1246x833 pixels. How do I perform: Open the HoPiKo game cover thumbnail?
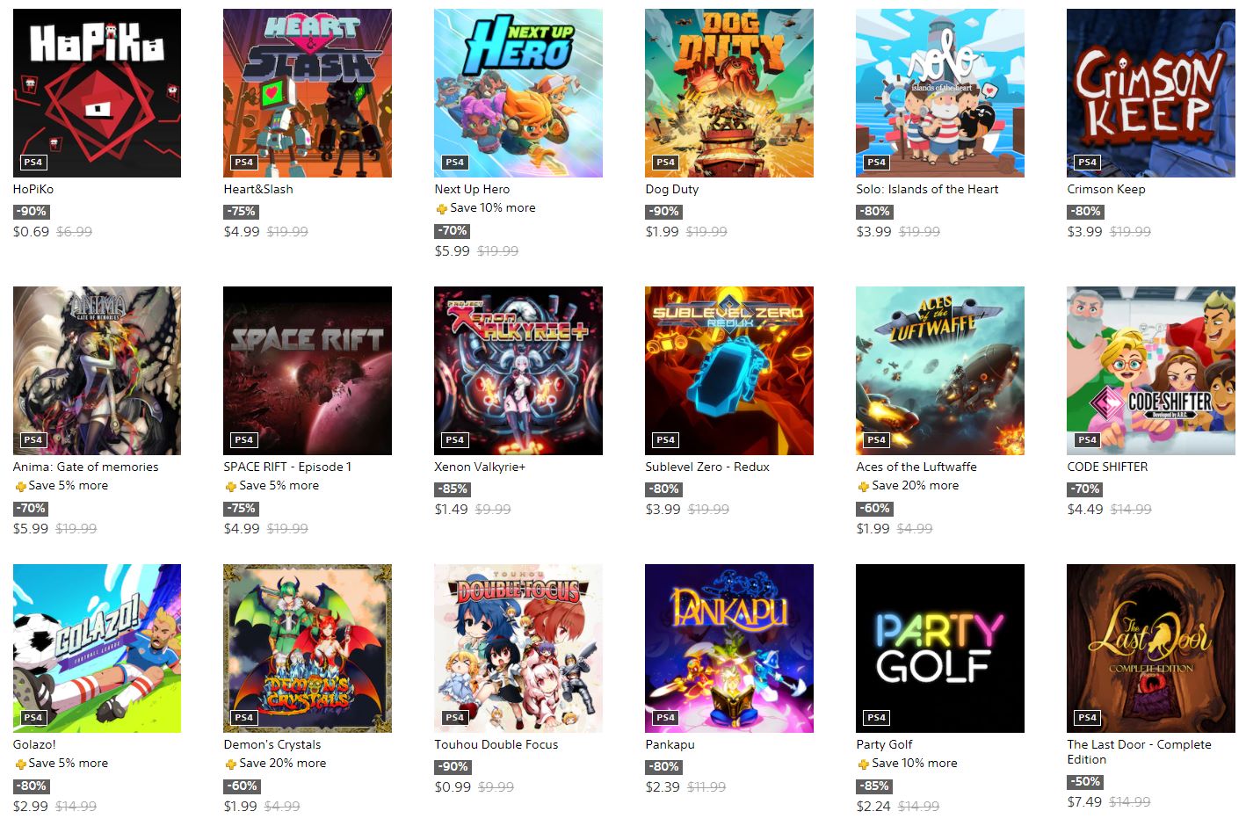pyautogui.click(x=97, y=93)
